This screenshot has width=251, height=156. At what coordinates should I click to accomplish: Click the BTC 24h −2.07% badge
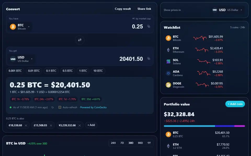coord(44,99)
